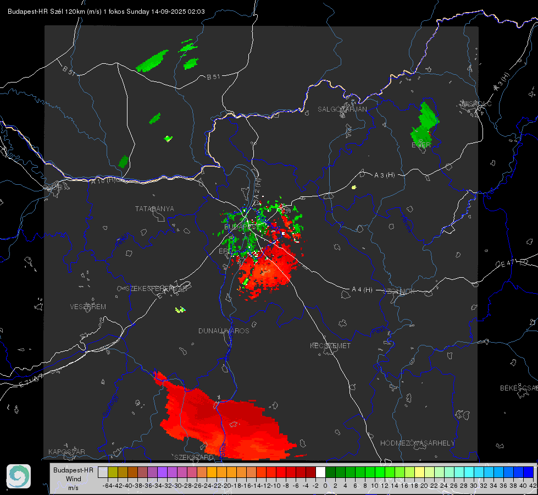This screenshot has height=495, width=538.
Task: Click the small yellow echo below 'A 3 (H)'
Action: coord(354,187)
